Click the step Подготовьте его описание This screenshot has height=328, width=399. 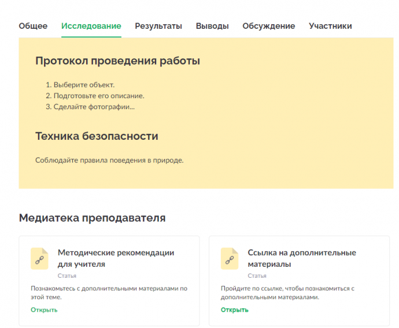click(x=95, y=96)
